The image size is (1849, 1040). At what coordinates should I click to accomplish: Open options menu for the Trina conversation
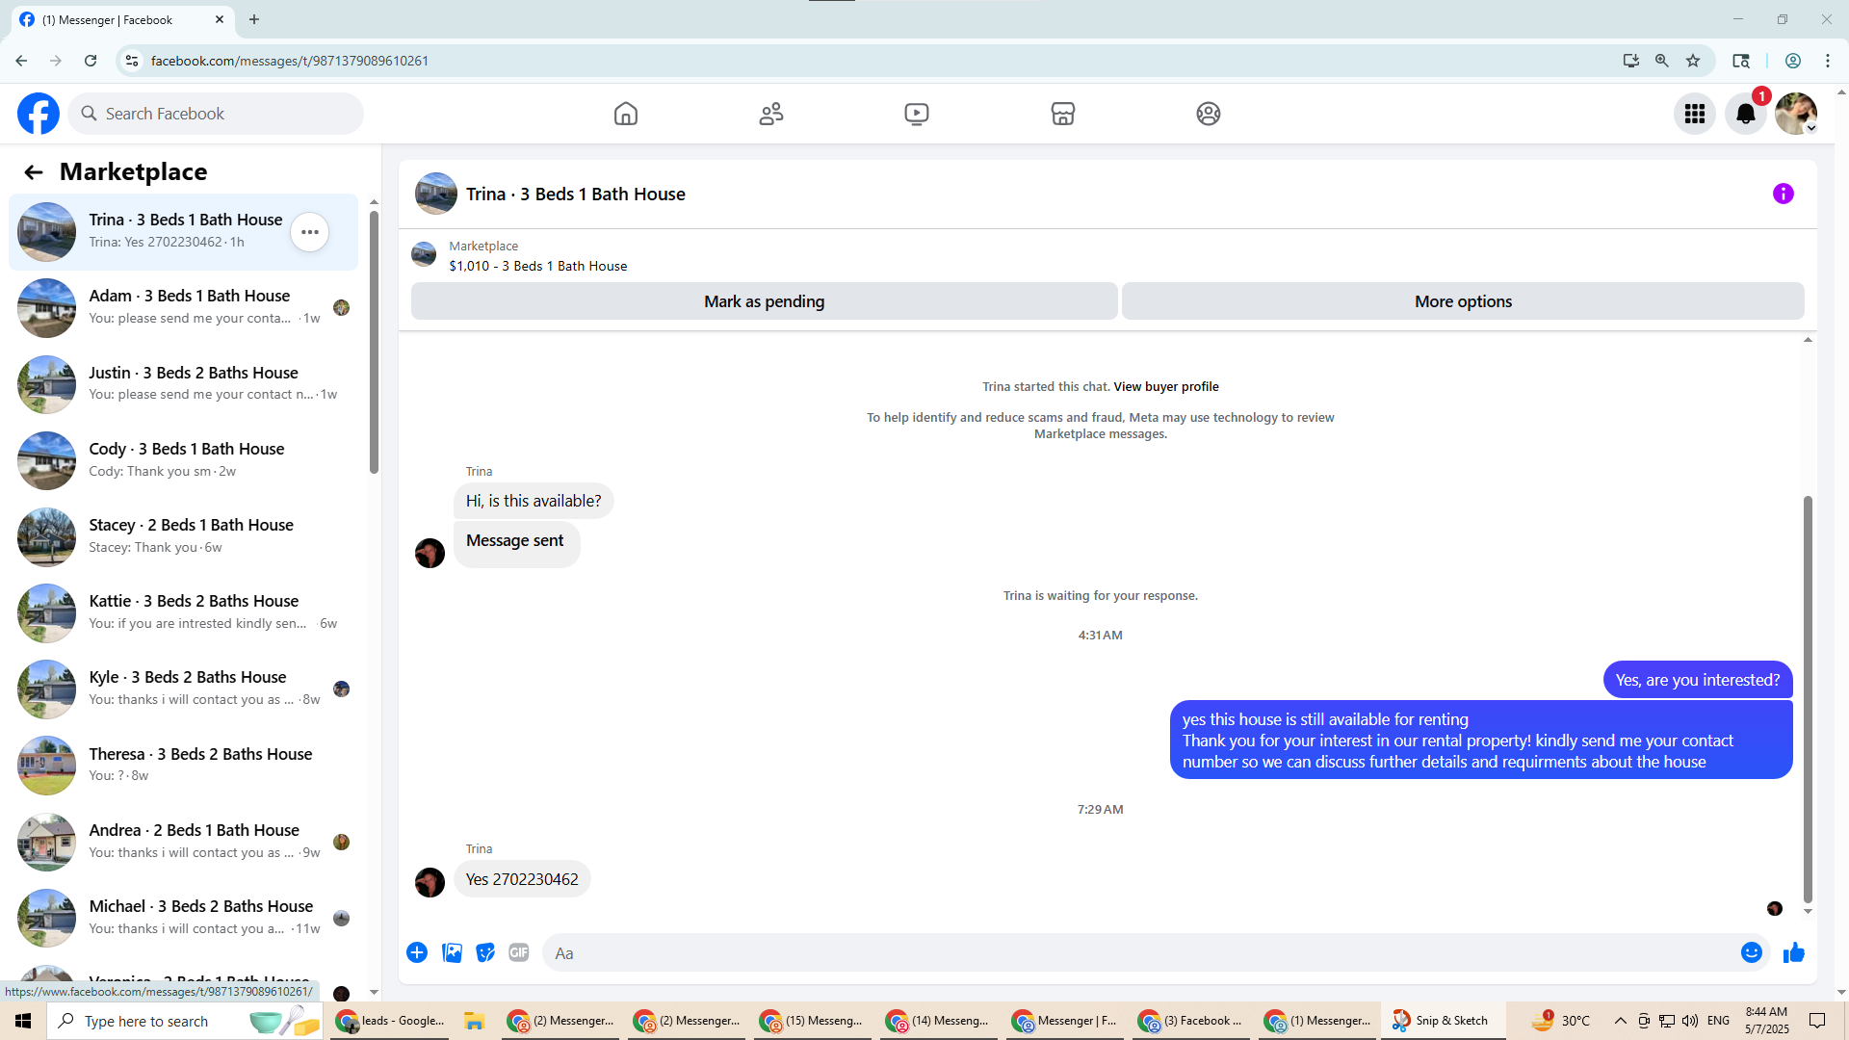pos(309,232)
